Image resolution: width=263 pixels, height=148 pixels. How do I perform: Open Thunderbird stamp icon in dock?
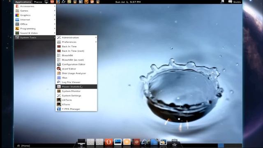click(x=163, y=142)
